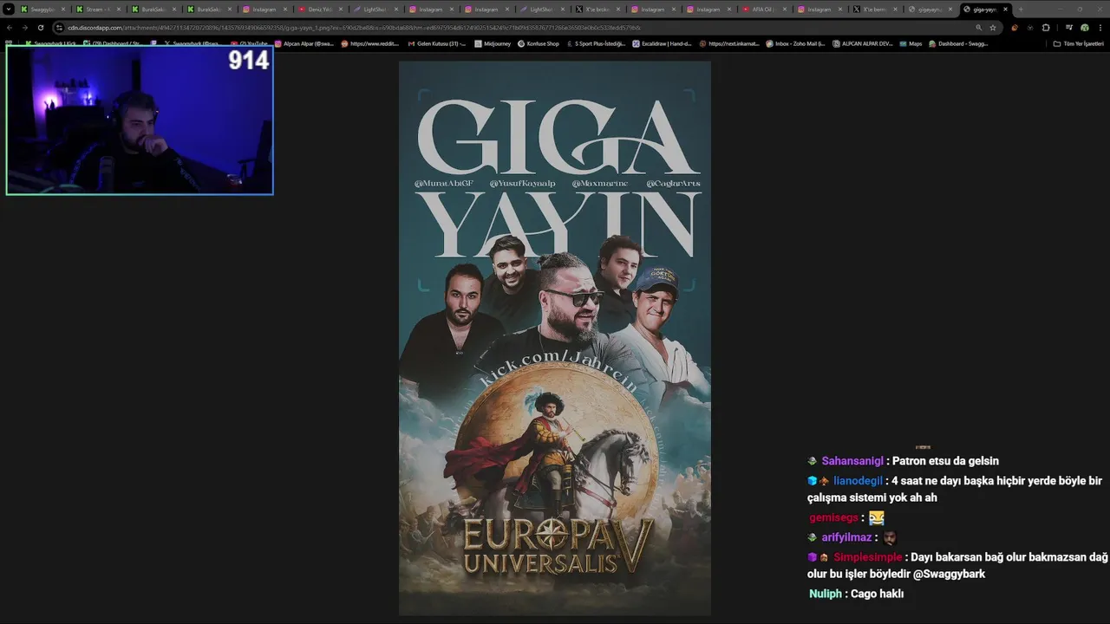Screen dimensions: 1110x624
Task: Click the emote in arifyilmaz's message
Action: pos(889,537)
